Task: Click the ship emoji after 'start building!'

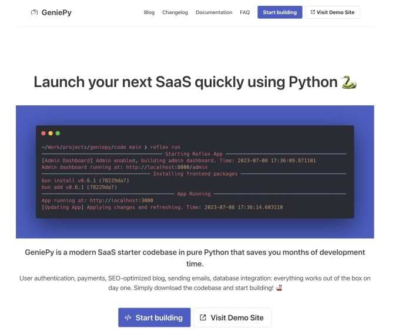Action: [x=279, y=288]
